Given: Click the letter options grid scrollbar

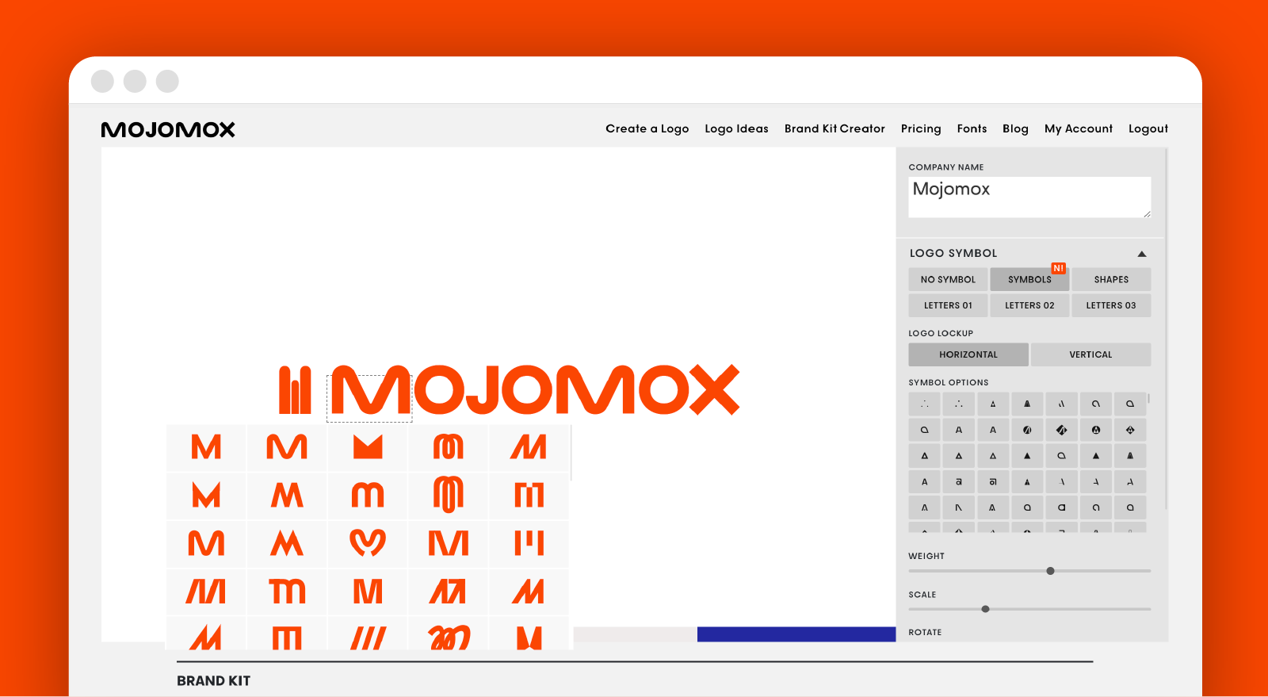Looking at the screenshot, I should (x=571, y=452).
